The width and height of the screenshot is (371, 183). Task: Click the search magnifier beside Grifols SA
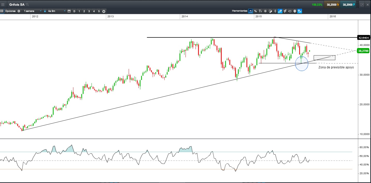point(27,5)
